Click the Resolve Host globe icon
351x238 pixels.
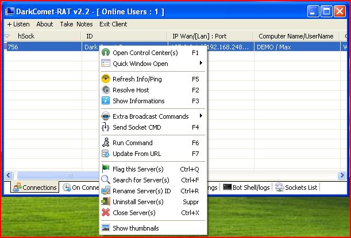(x=106, y=90)
